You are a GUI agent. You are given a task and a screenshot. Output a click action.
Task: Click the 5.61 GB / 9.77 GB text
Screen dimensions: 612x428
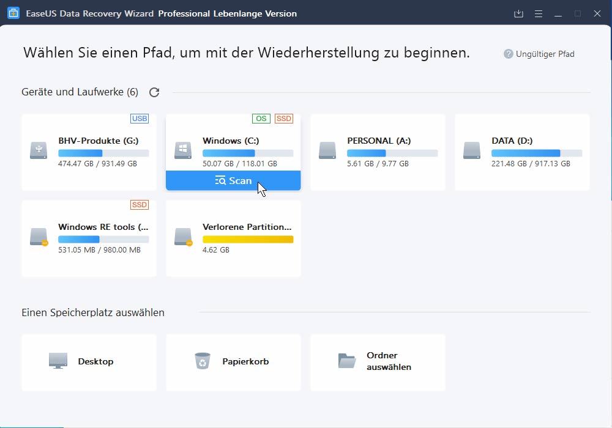[378, 164]
